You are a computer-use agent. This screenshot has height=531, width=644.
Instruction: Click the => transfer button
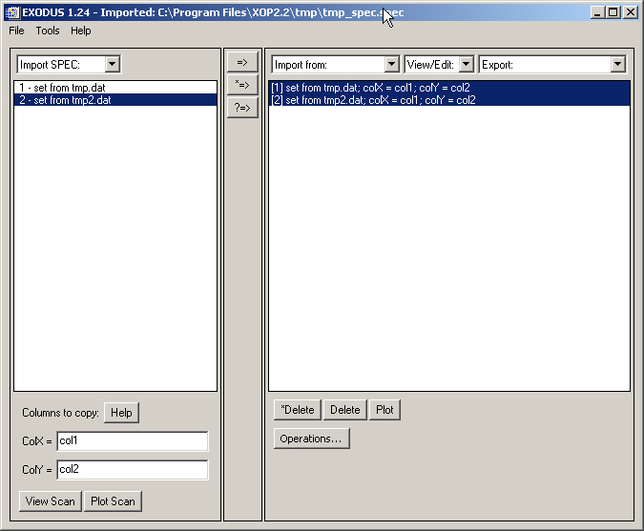pos(242,62)
